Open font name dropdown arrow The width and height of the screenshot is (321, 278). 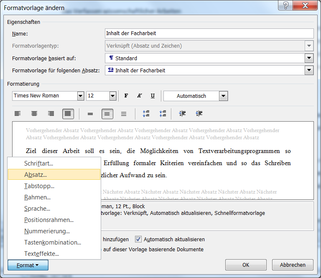pos(81,96)
